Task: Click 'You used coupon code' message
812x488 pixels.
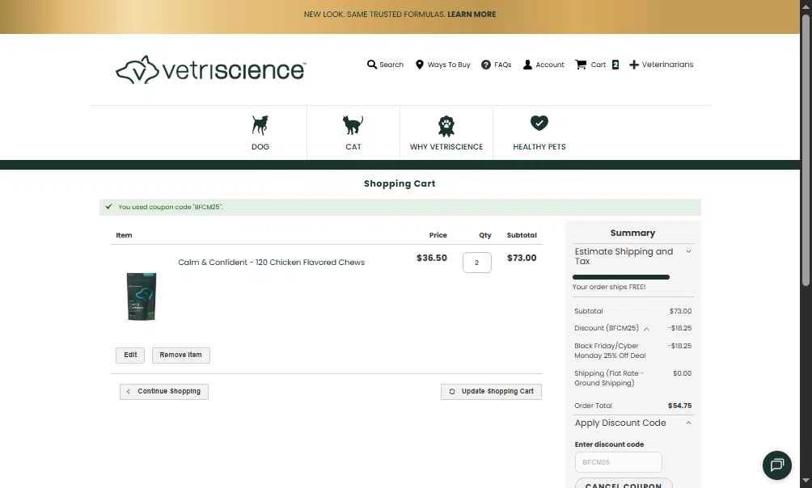Action: (x=171, y=207)
